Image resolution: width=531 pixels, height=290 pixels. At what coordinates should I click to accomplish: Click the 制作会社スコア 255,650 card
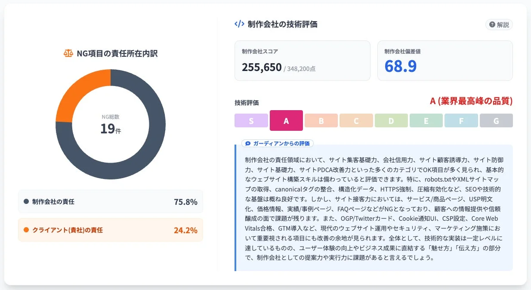coord(302,60)
